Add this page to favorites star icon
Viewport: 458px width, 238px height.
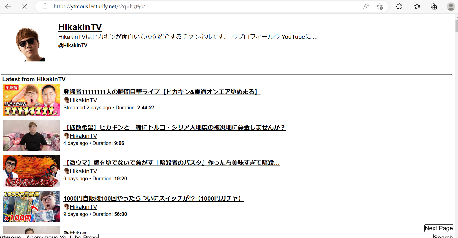tap(380, 7)
